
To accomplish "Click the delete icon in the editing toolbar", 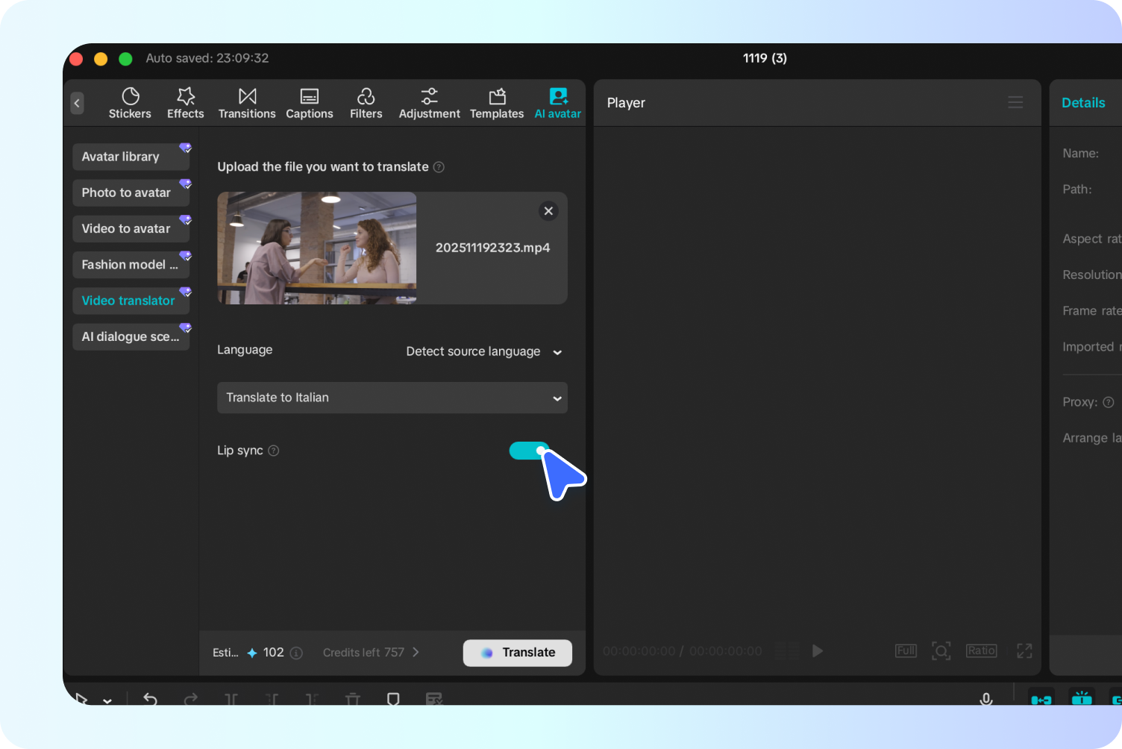I will (x=353, y=699).
